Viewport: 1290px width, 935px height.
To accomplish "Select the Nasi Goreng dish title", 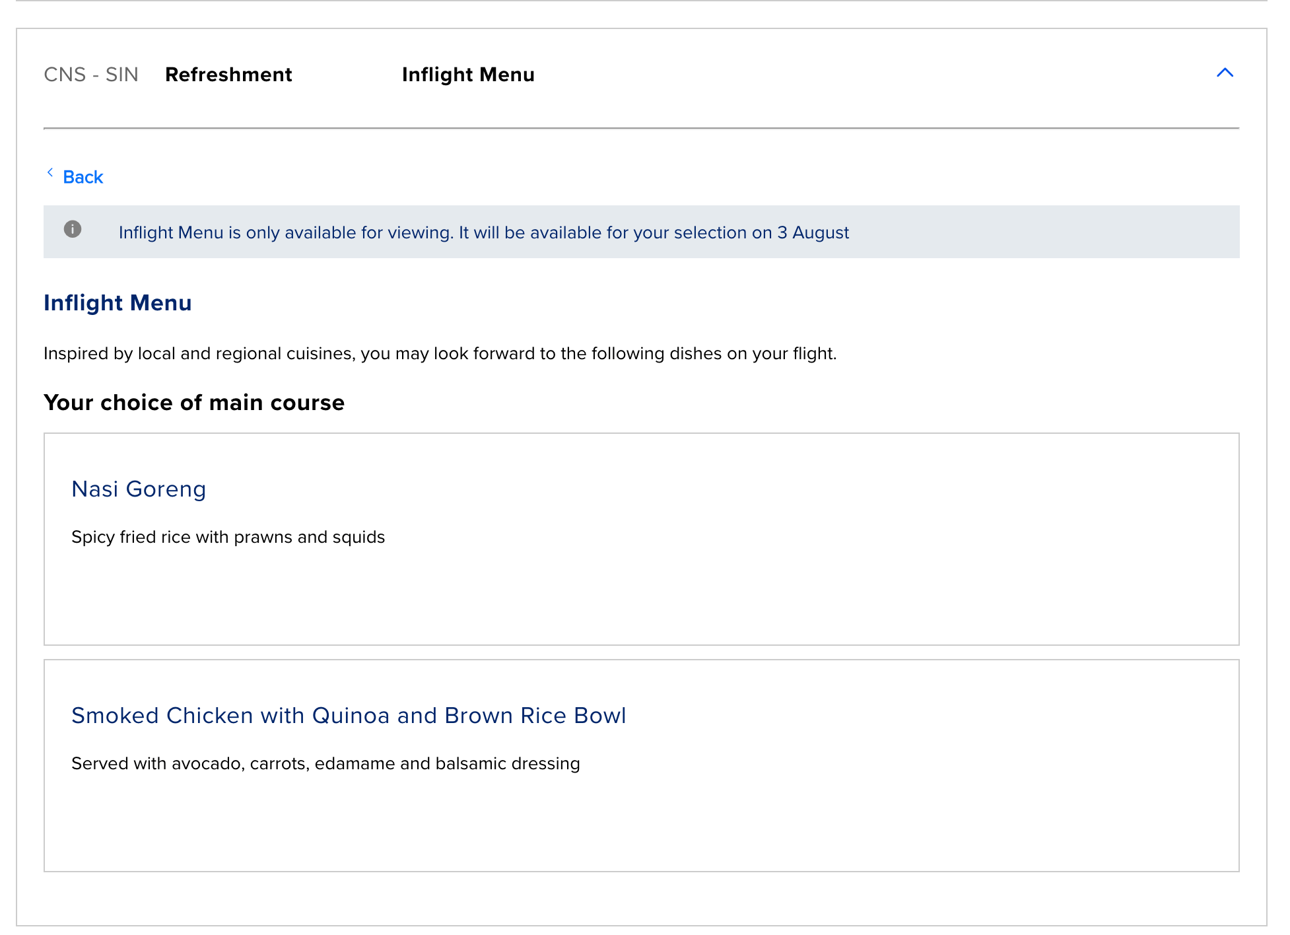I will click(x=139, y=489).
